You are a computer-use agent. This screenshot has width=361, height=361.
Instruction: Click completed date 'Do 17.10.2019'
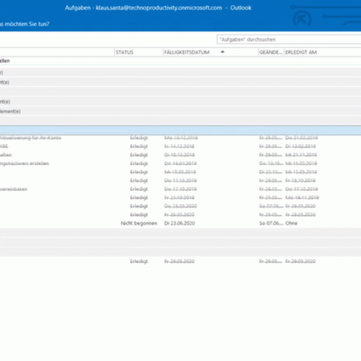tap(301, 189)
